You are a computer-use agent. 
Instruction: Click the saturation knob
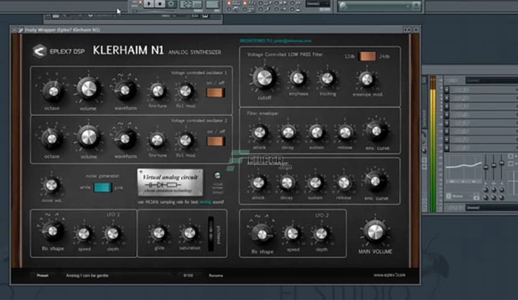(190, 233)
